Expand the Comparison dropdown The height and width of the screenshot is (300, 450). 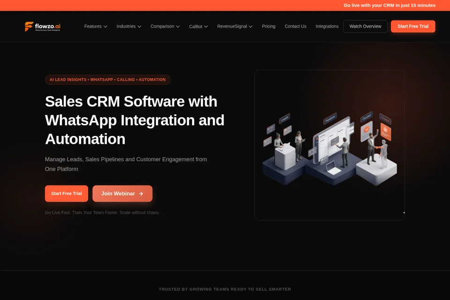[x=165, y=26]
